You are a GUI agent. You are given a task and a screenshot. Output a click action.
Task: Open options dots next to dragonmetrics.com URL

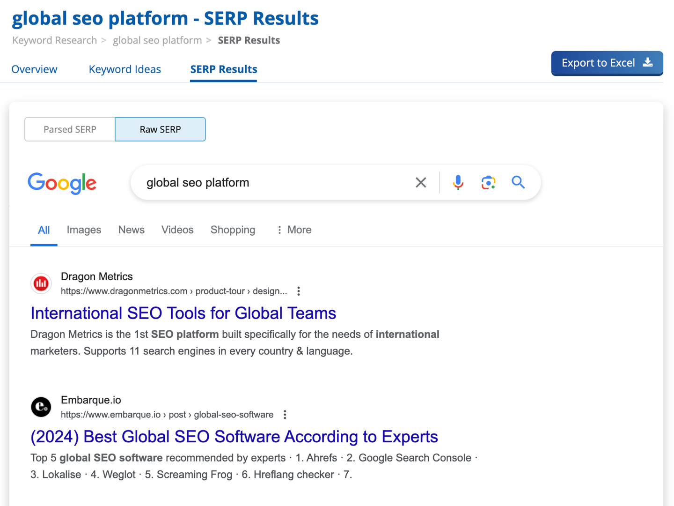pos(299,291)
